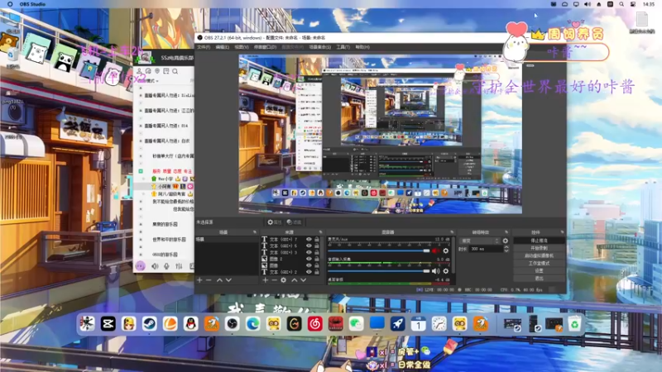The height and width of the screenshot is (372, 662).
Task: Click the 工作室模式 button
Action: click(540, 263)
